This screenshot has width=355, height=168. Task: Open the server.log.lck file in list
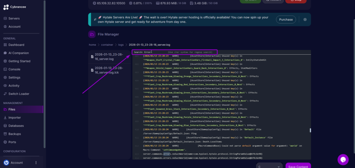tap(110, 70)
